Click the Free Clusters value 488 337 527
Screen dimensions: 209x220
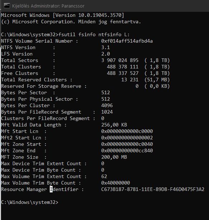coord(123,73)
